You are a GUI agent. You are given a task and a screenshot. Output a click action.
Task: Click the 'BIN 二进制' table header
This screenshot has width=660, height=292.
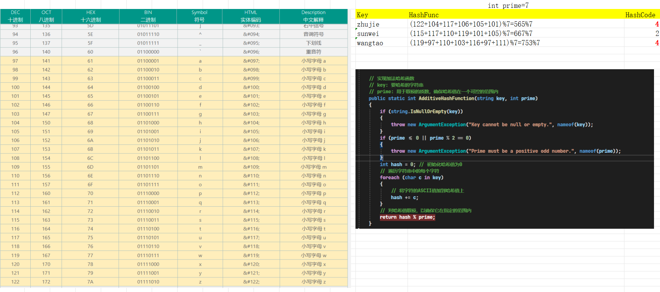click(148, 16)
